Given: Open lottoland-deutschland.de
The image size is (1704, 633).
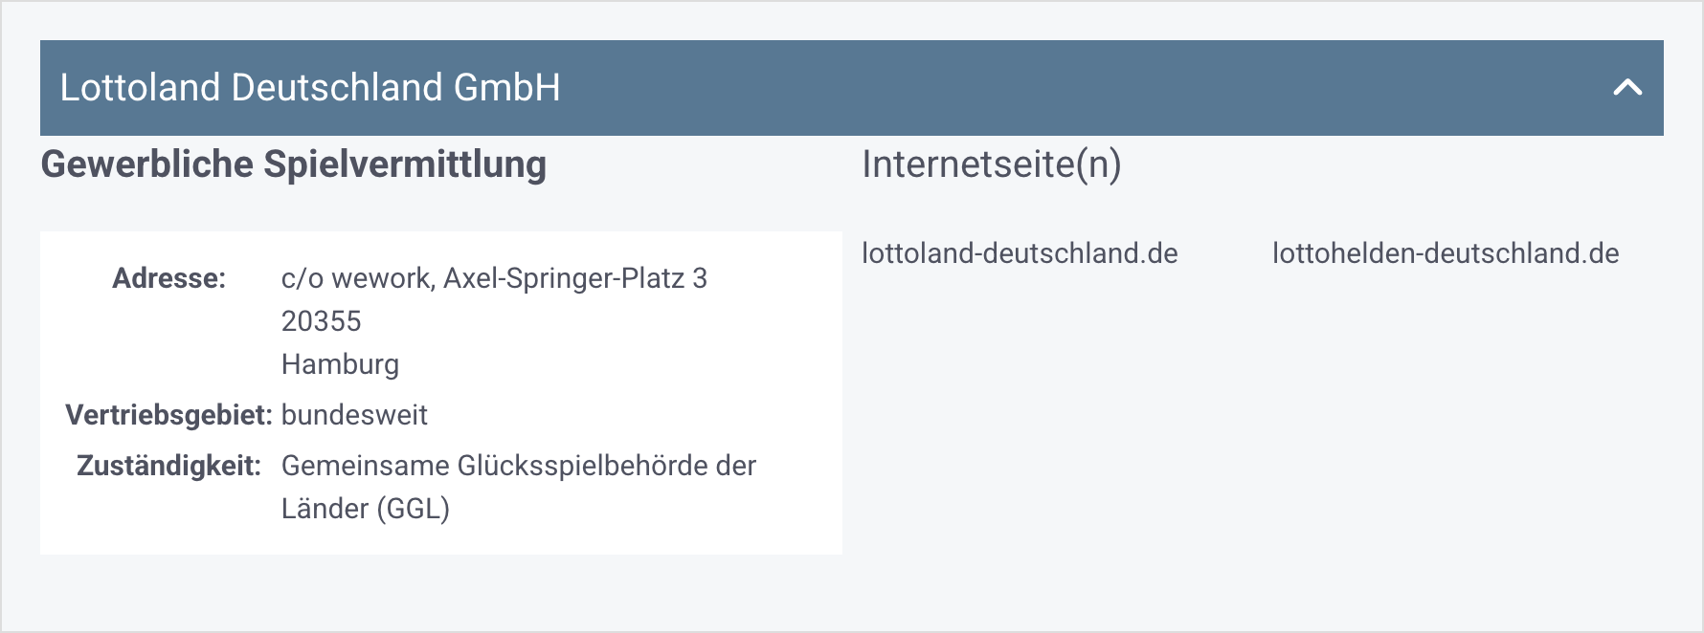Looking at the screenshot, I should coord(1020,253).
